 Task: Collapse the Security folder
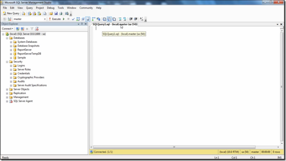pos(7,62)
